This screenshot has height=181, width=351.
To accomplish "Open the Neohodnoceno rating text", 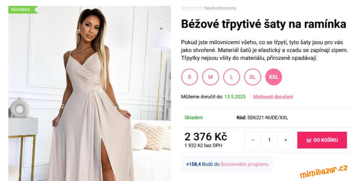I will [220, 8].
